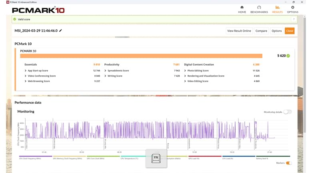The width and height of the screenshot is (312, 173).
Task: Click the Monitoring chart heading
Action: coord(26,111)
